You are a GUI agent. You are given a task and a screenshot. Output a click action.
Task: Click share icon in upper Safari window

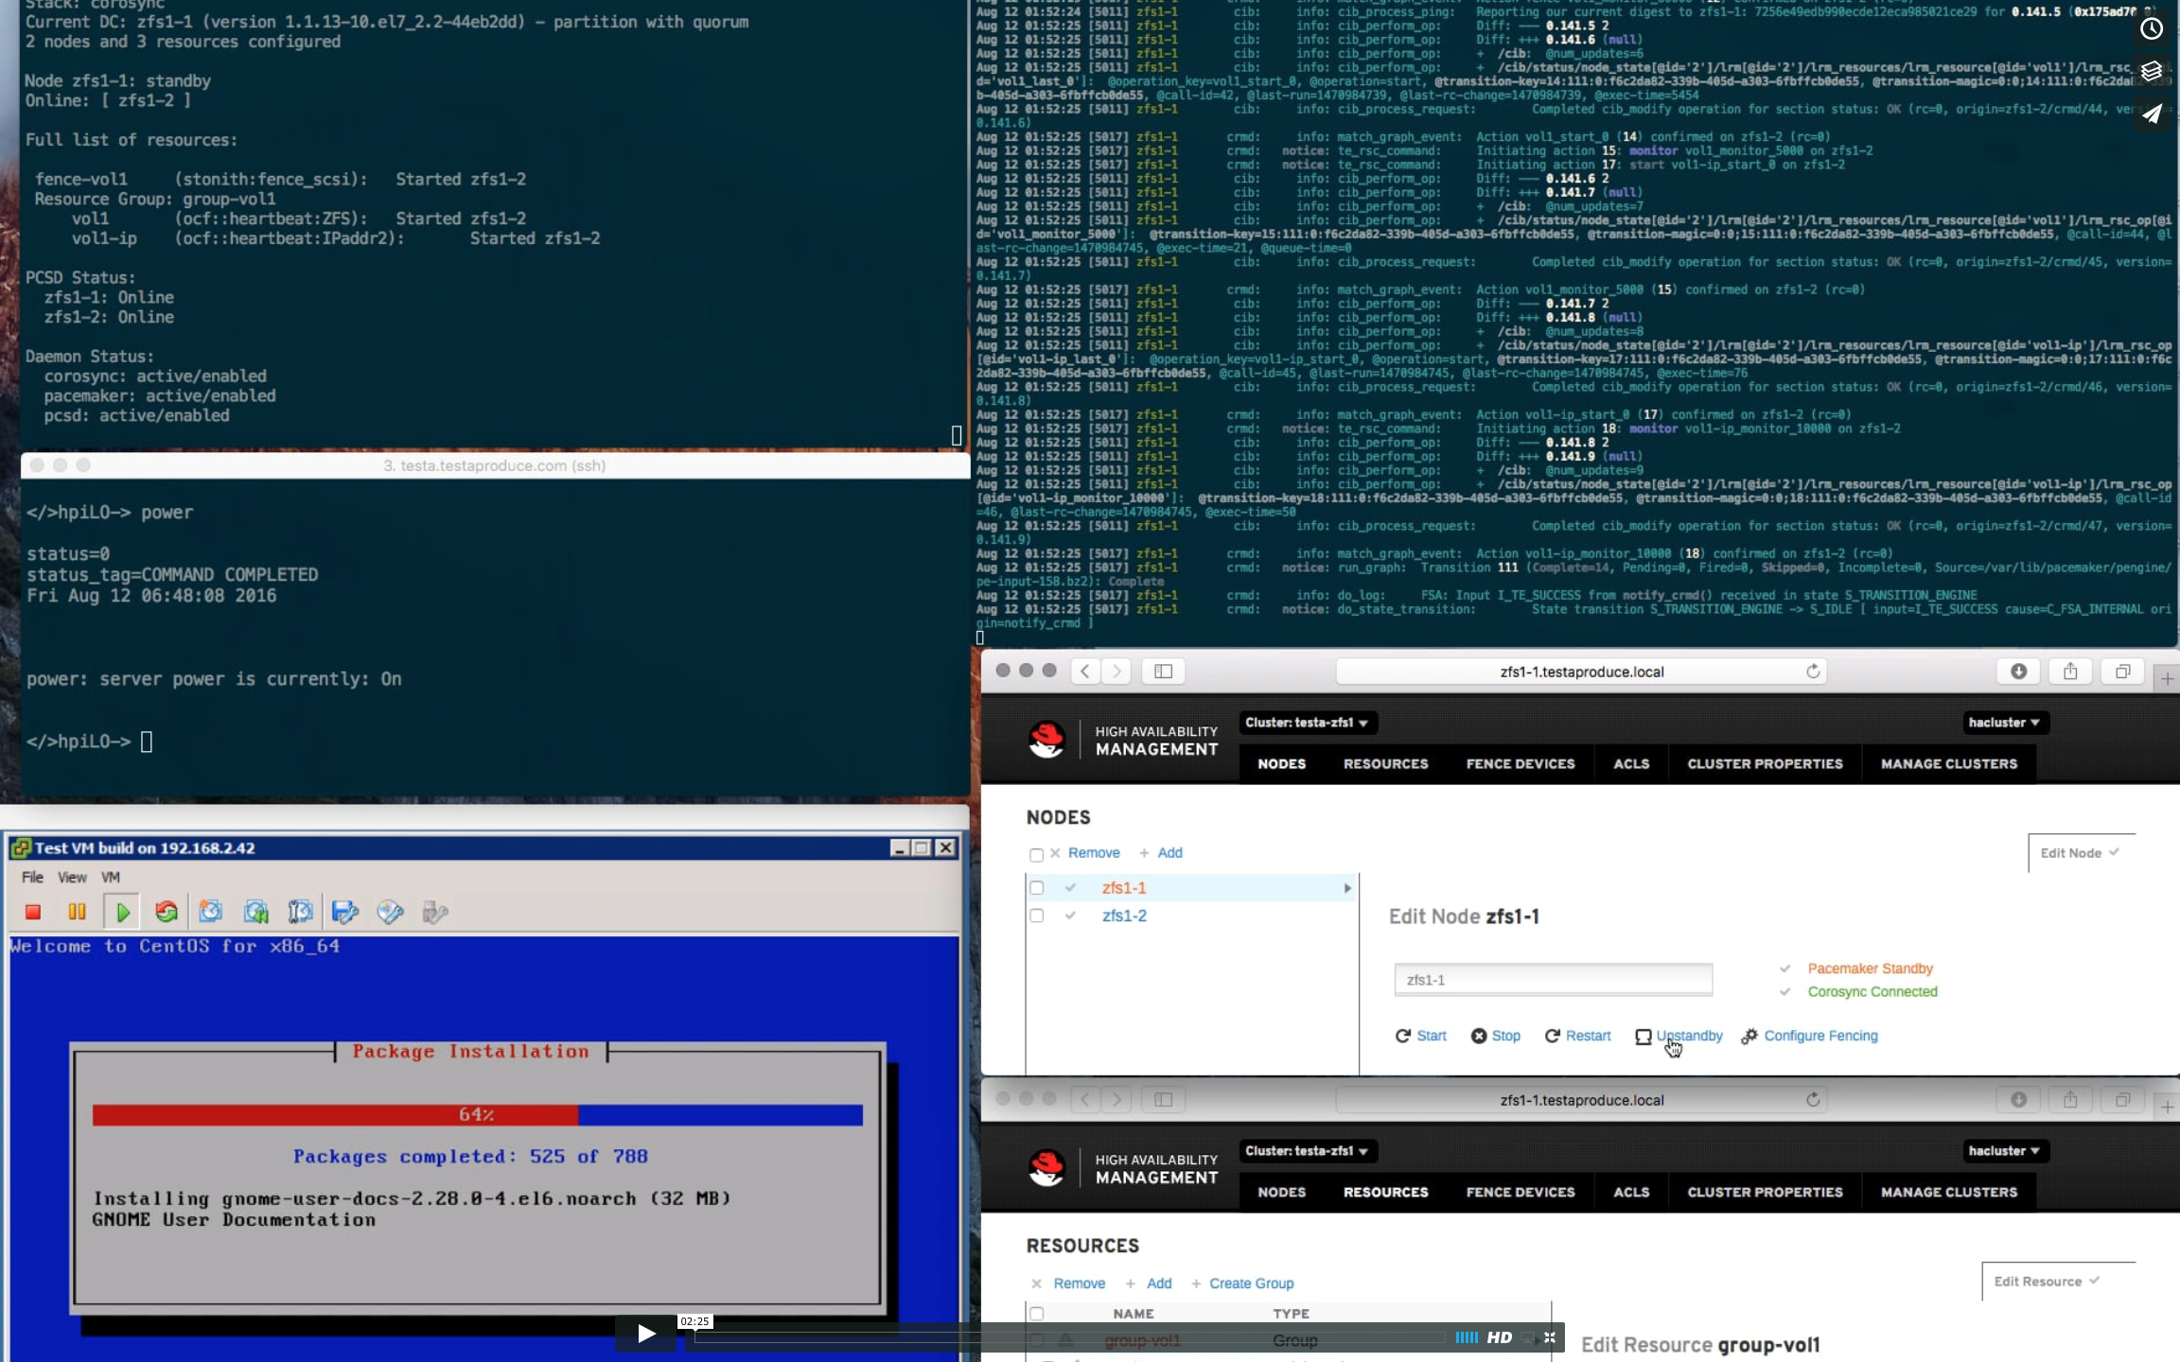(2070, 671)
